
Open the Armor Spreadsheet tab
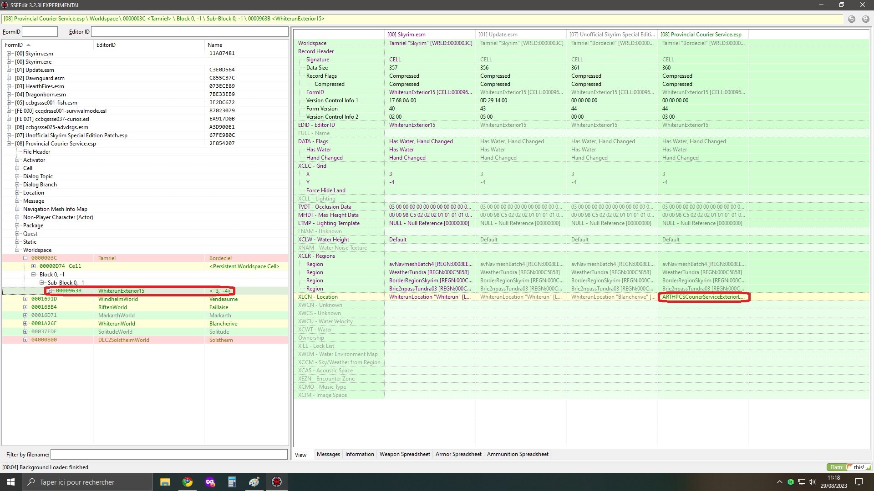click(x=458, y=454)
